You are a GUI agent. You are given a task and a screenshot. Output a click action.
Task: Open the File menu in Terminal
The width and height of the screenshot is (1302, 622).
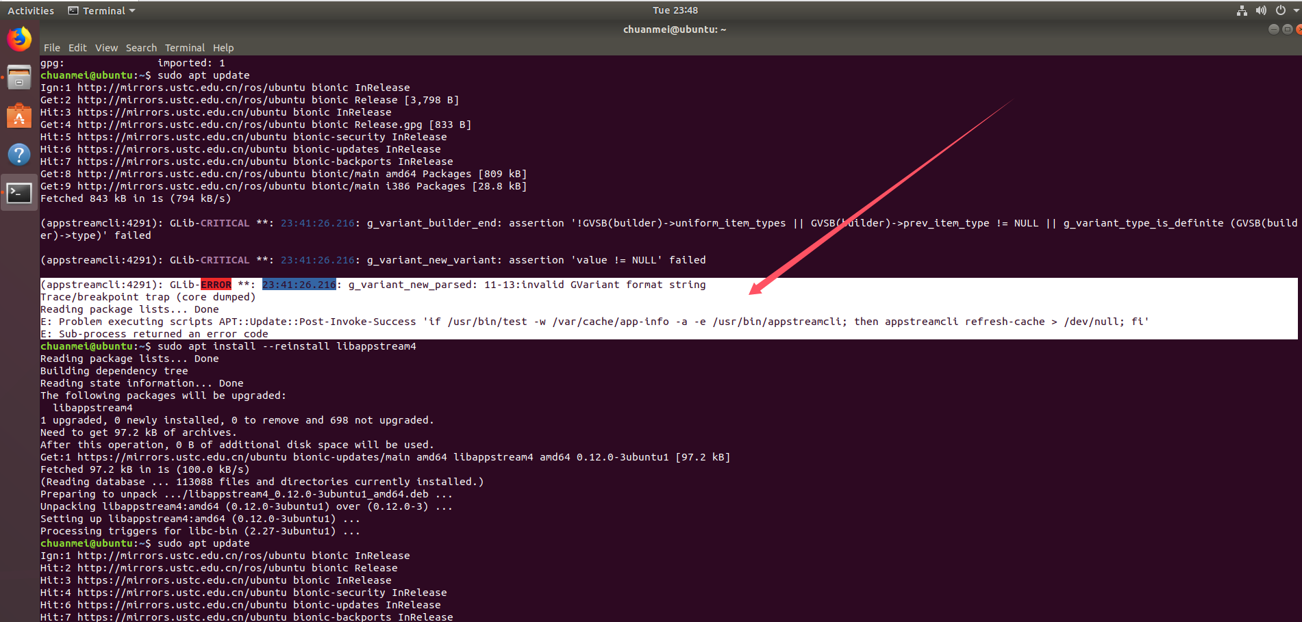coord(51,47)
